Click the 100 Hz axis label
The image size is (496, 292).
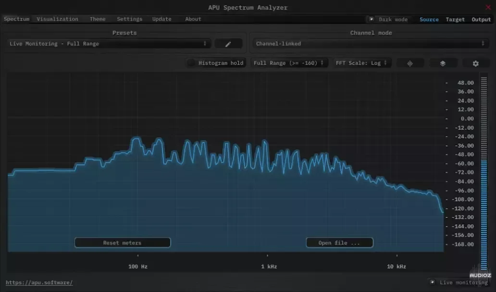(138, 267)
